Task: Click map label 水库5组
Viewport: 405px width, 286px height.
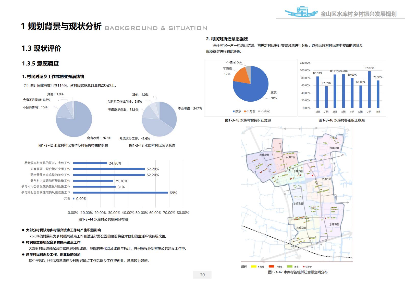Action: 334,148
